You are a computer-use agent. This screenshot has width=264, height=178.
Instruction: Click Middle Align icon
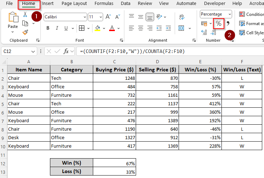pos(141,17)
